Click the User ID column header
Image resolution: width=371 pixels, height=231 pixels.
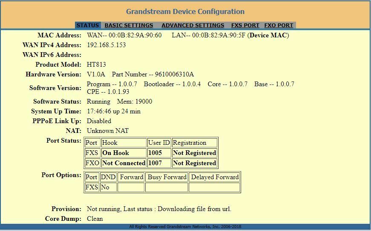click(159, 143)
